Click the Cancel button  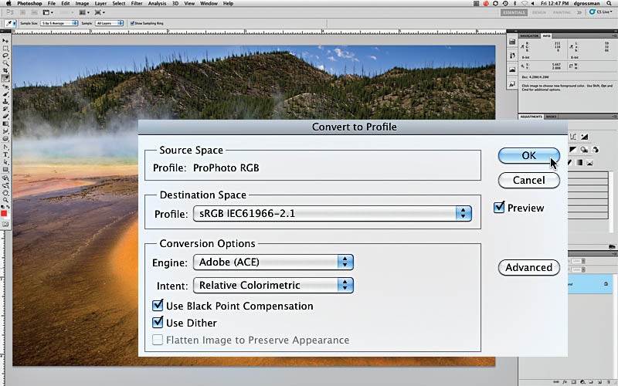[528, 181]
